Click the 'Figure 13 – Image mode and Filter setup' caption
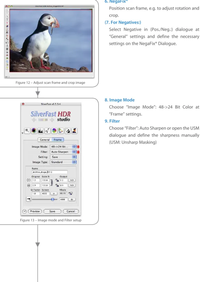 tap(51, 220)
